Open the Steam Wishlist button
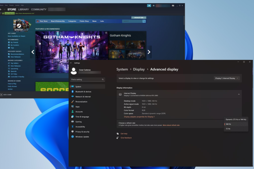 (x=139, y=17)
